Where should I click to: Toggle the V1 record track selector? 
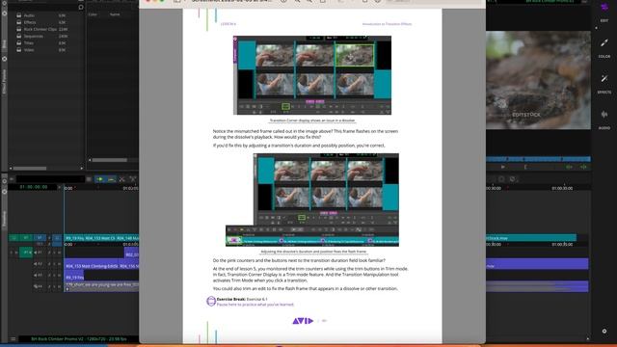[x=40, y=238]
